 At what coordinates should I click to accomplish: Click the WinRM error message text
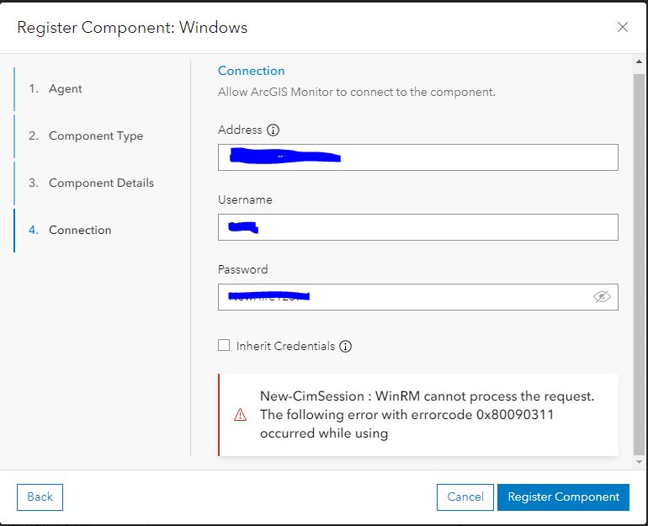point(427,415)
